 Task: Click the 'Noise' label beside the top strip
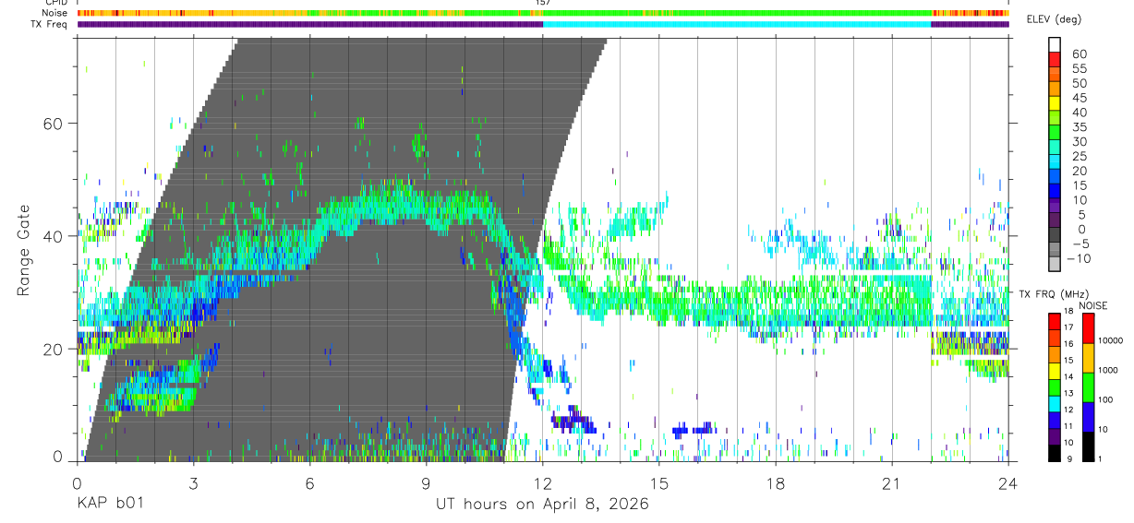point(56,13)
